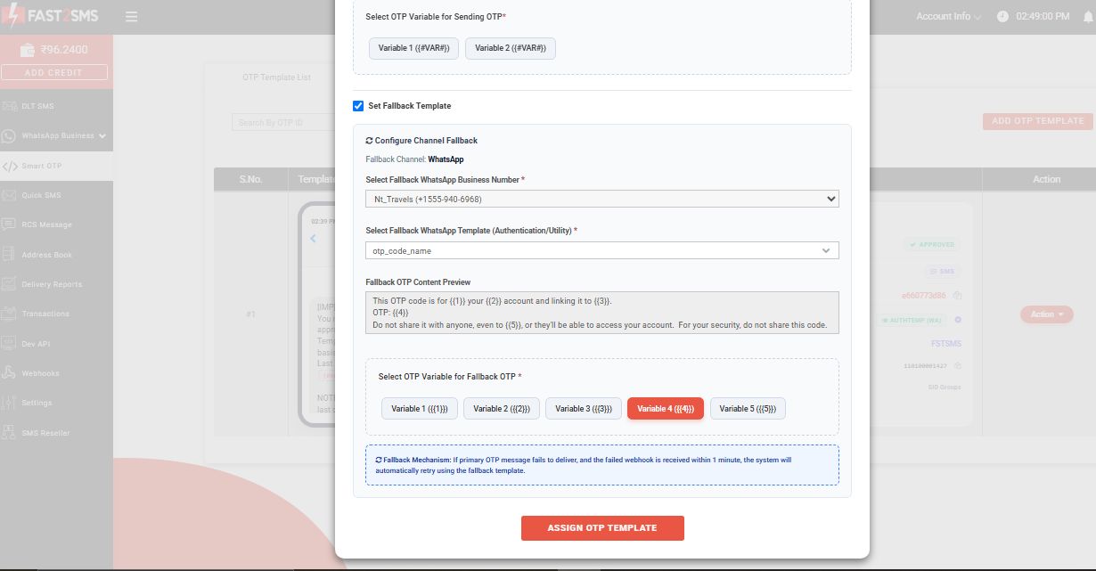Select Variable 4 for fallback OTP

click(666, 408)
